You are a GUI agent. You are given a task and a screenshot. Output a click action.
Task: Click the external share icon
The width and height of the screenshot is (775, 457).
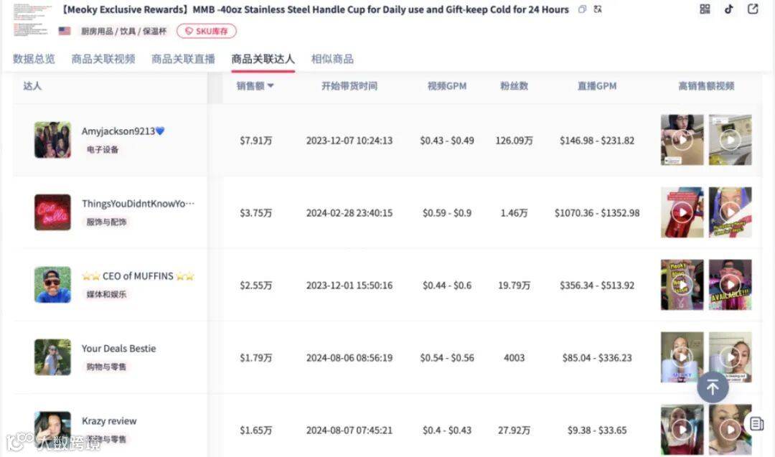click(753, 9)
